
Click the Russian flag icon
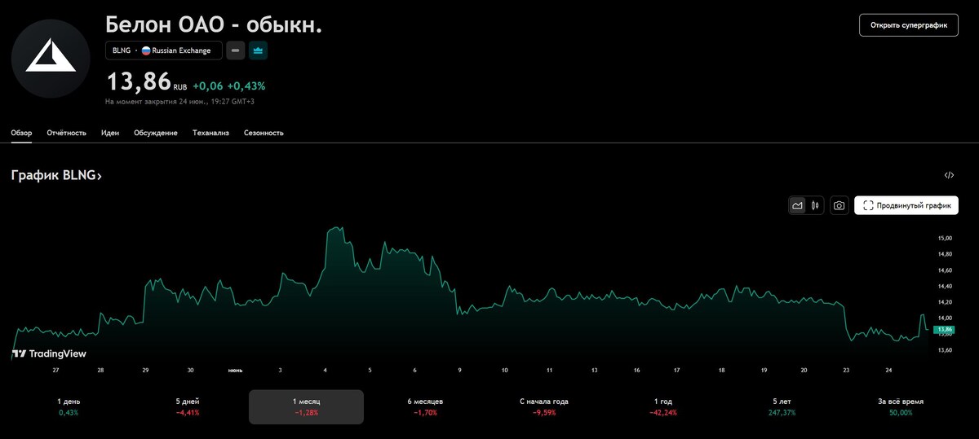(x=146, y=50)
